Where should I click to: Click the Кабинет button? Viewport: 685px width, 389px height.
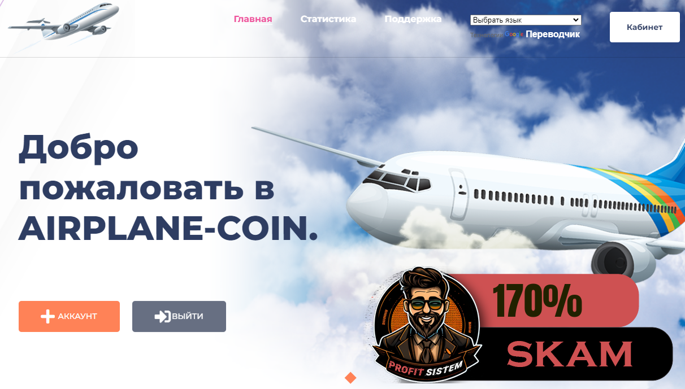coord(644,27)
